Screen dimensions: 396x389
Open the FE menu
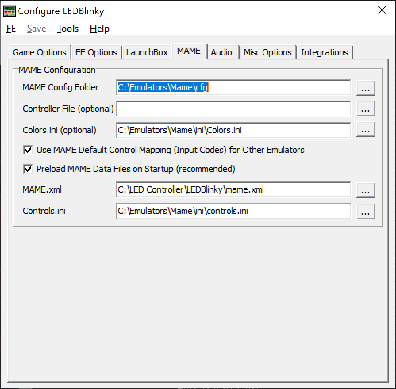click(11, 29)
